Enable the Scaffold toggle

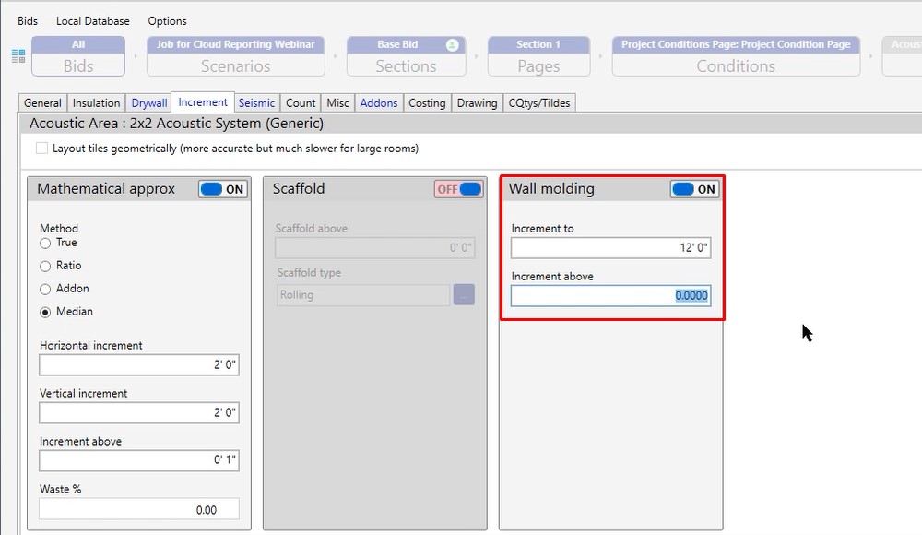[459, 189]
